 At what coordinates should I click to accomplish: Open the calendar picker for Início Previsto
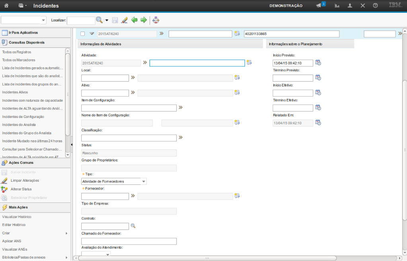click(318, 63)
